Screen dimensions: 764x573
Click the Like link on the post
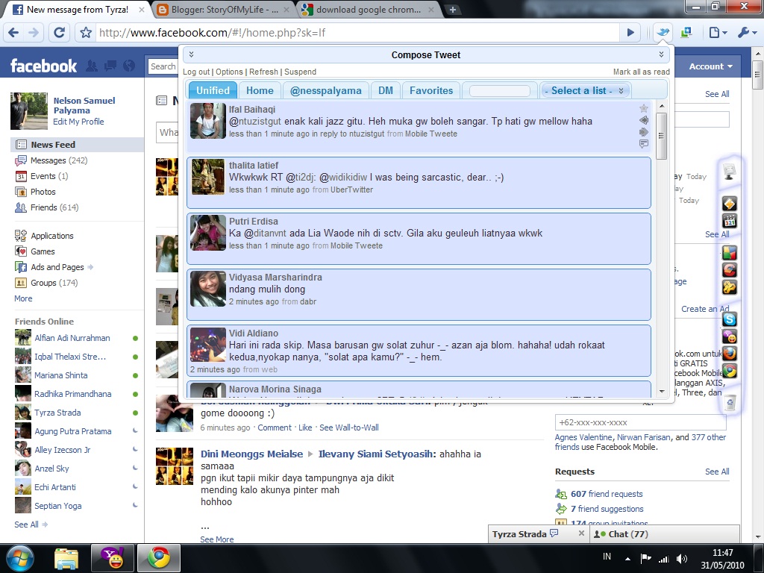(x=305, y=428)
